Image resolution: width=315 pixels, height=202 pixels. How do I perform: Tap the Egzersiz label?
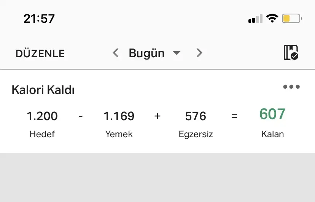[196, 134]
